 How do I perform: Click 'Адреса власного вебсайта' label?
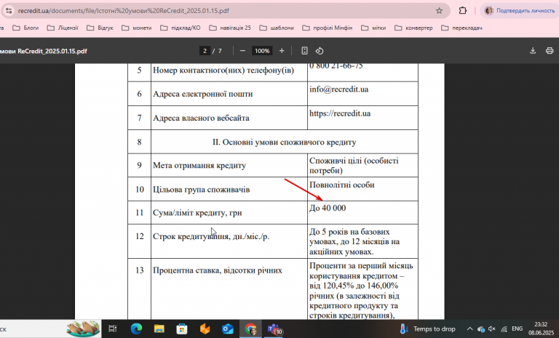pos(201,118)
